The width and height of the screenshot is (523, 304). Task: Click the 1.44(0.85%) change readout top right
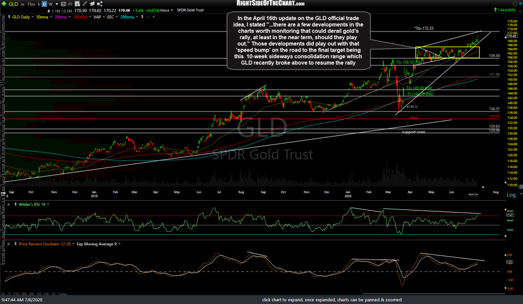click(x=505, y=10)
